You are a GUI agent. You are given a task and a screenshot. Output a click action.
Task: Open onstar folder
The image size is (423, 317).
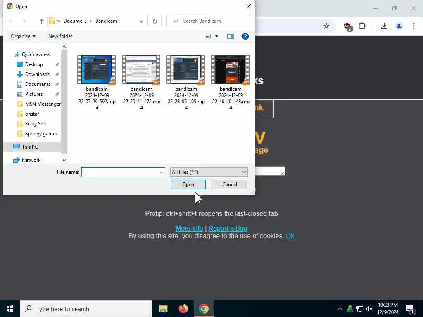tap(32, 114)
